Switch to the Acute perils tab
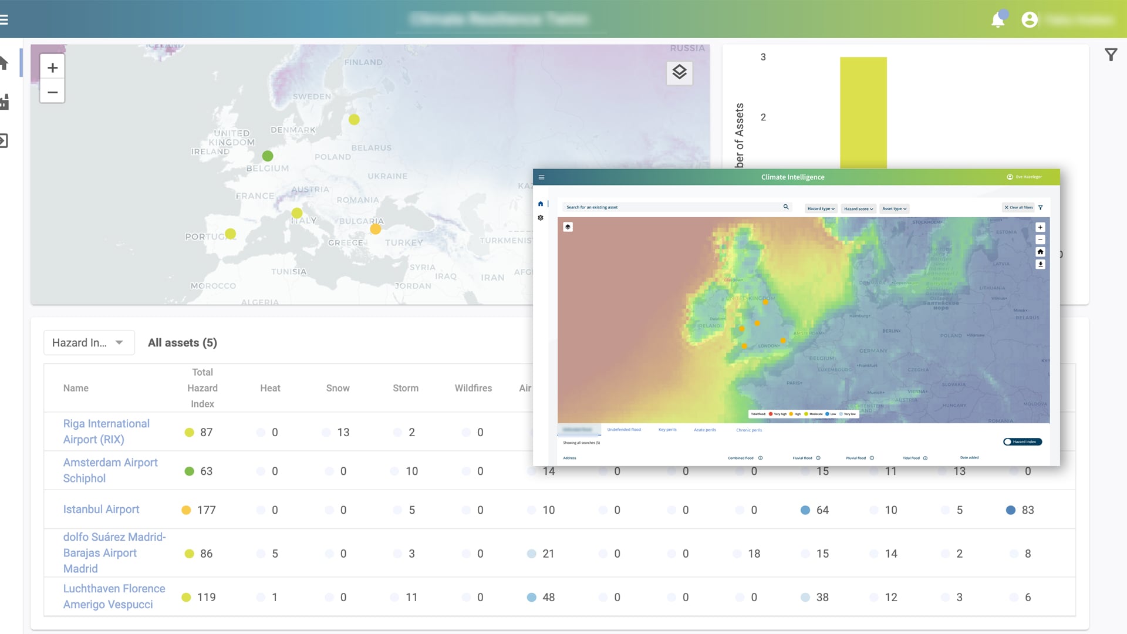The width and height of the screenshot is (1127, 634). (x=705, y=430)
